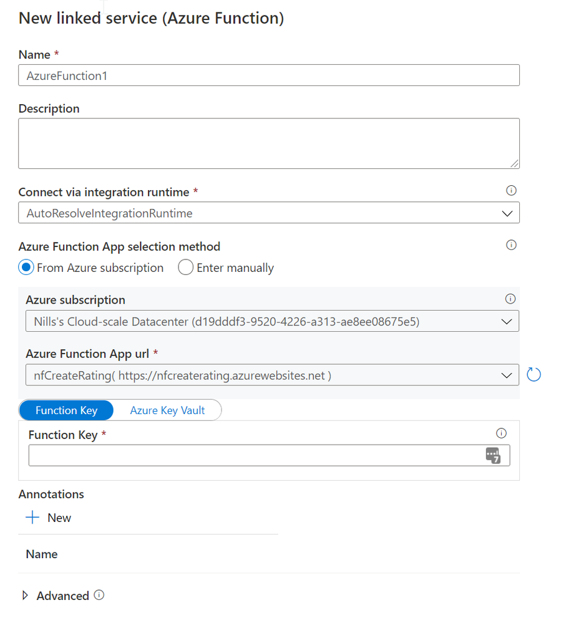View info tooltip for Connect via integration runtime
Viewport: 566px width, 623px height.
click(x=511, y=190)
